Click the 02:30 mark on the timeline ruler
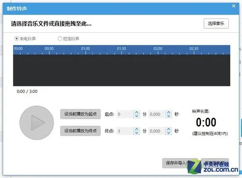Viewport: 242px width, 178px height. (194, 49)
